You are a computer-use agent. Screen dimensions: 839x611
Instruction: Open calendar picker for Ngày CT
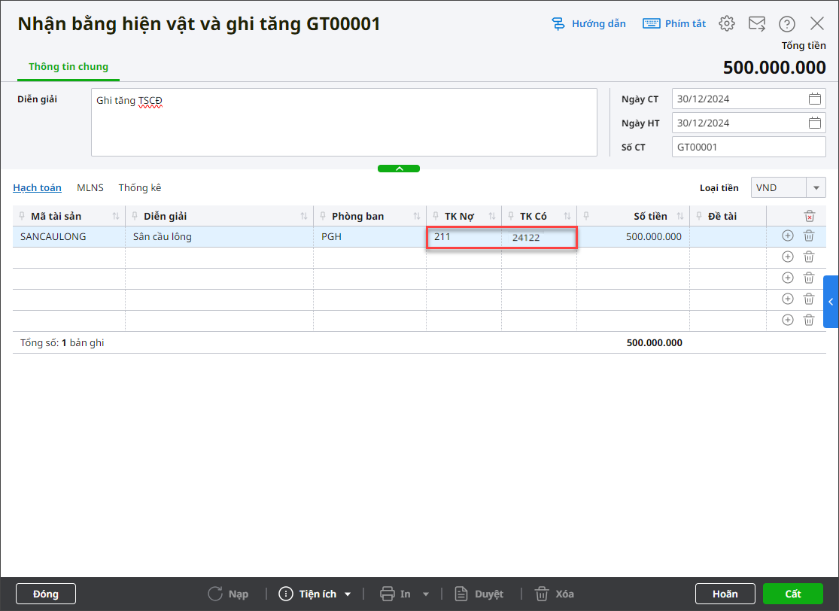click(x=814, y=99)
